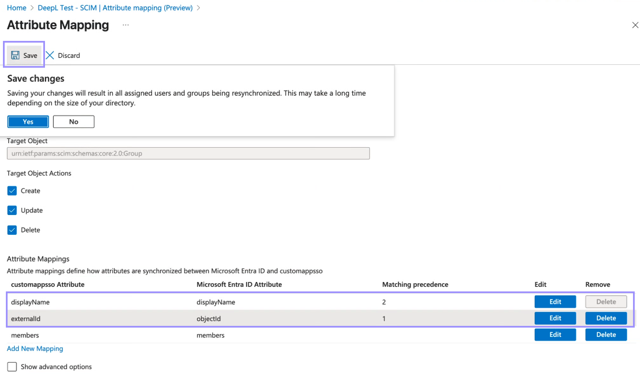This screenshot has height=379, width=640.
Task: Click Microsoft Entra ID Attribute column header
Action: coord(239,284)
